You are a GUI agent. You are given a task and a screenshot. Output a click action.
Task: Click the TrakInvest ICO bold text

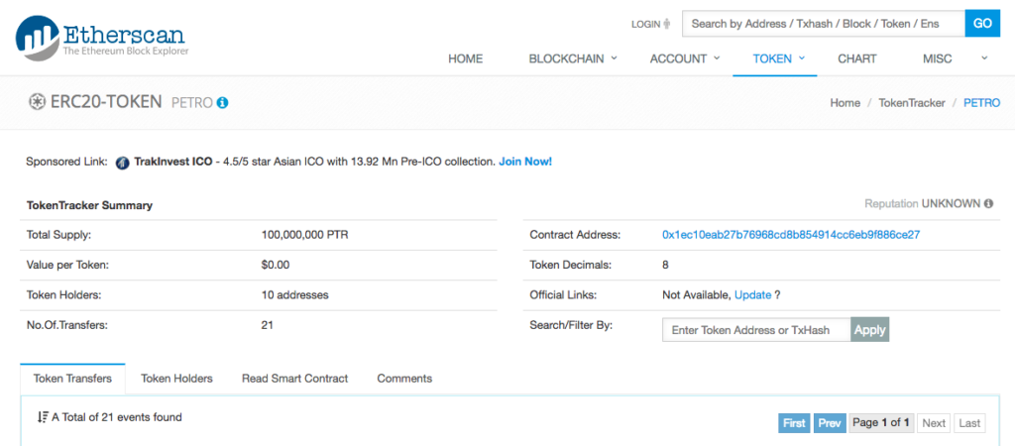click(172, 162)
